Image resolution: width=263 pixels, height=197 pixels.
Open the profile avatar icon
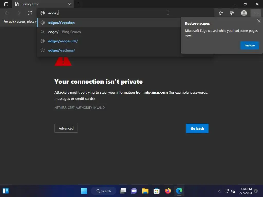click(244, 13)
